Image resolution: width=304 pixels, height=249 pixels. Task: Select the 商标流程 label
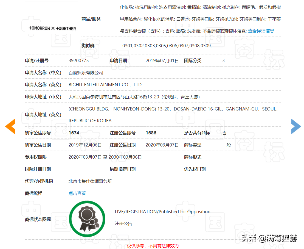[33, 193]
